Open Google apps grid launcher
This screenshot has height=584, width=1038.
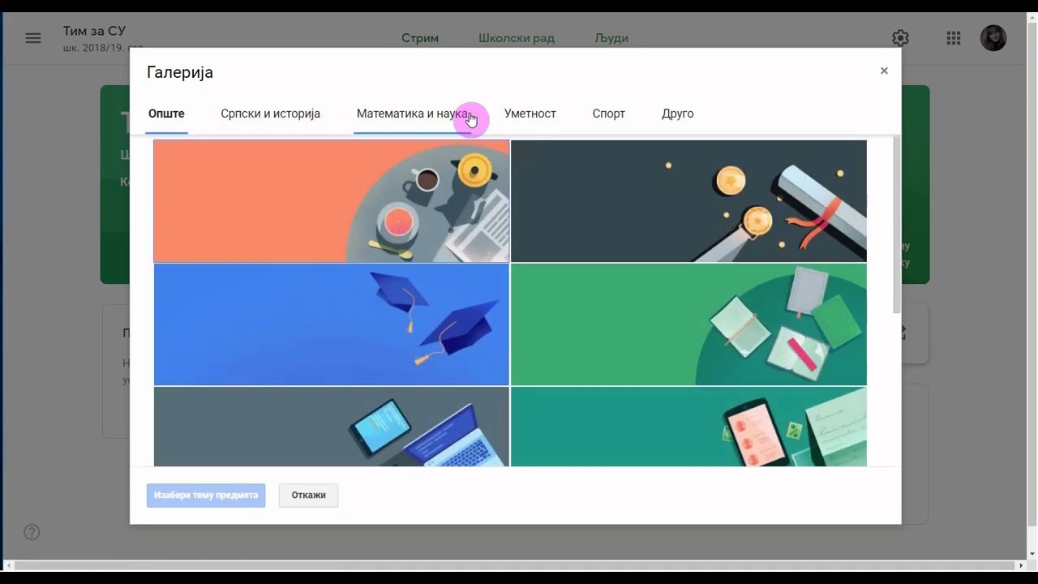pos(954,38)
